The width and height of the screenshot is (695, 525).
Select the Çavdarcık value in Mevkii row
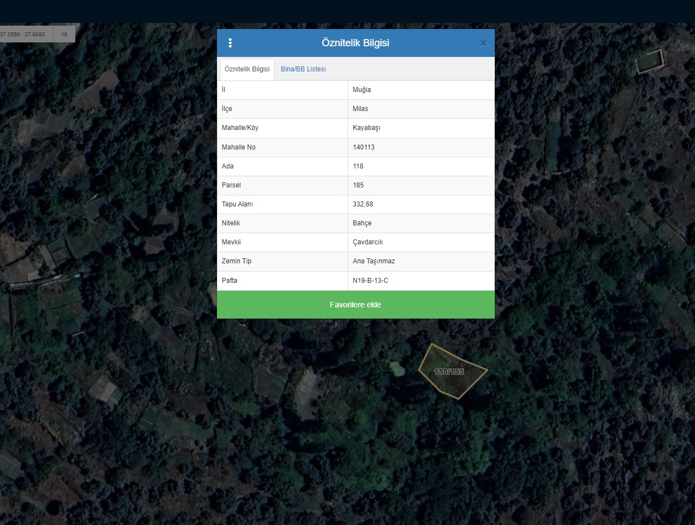368,242
